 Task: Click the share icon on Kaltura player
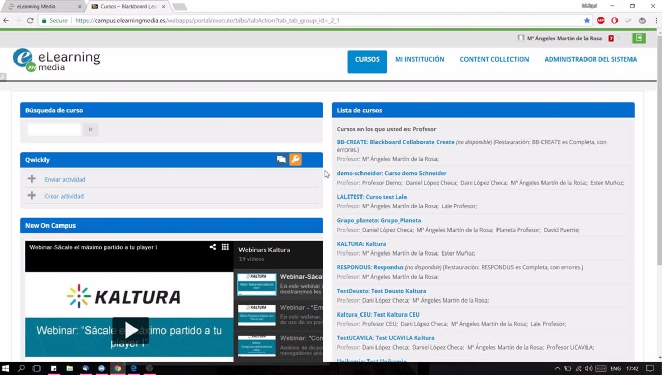pos(213,247)
